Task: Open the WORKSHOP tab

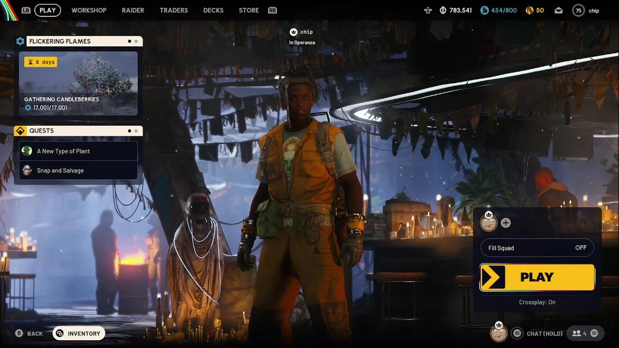Action: (x=89, y=10)
